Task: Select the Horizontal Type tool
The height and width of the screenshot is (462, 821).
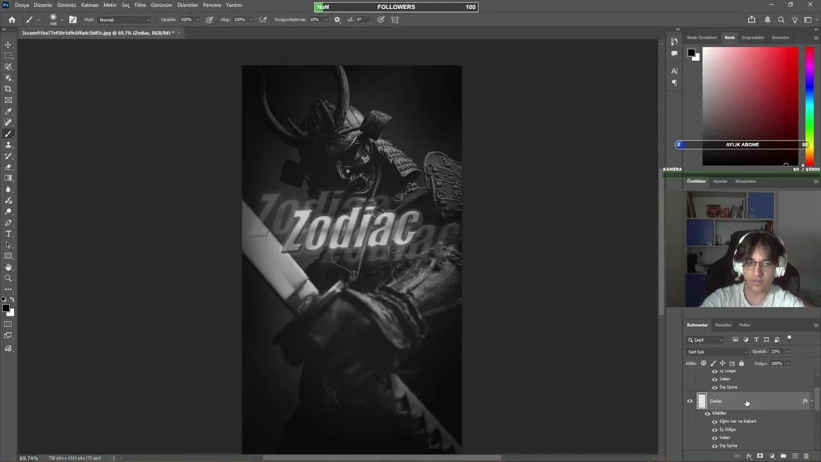Action: (8, 234)
